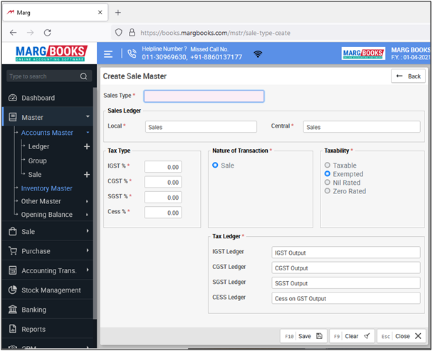Screen dimensions: 433x351
Task: Click the shield tracking protection icon
Action: 119,33
